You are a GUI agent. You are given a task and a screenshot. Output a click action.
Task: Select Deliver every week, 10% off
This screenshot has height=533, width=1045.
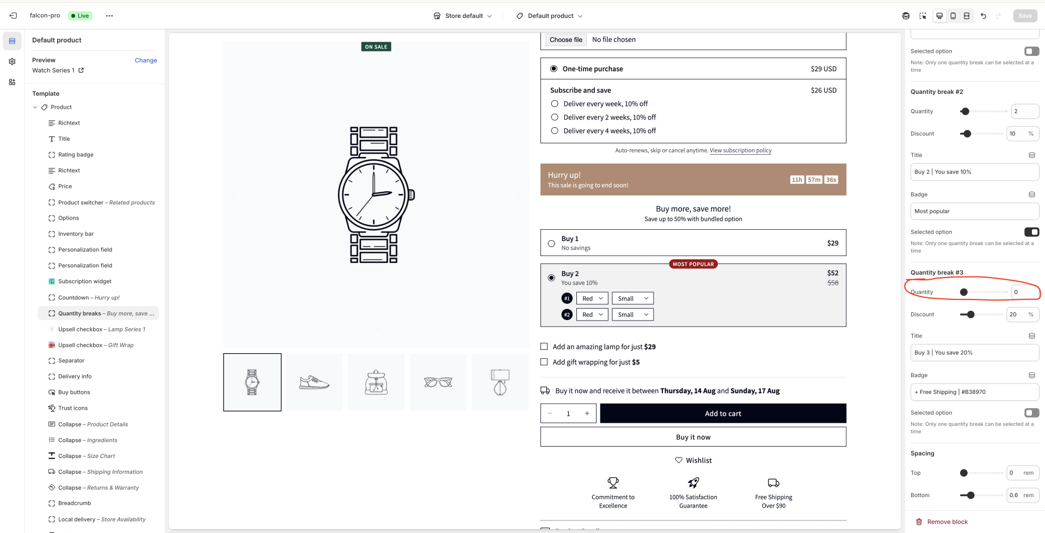[x=555, y=104]
